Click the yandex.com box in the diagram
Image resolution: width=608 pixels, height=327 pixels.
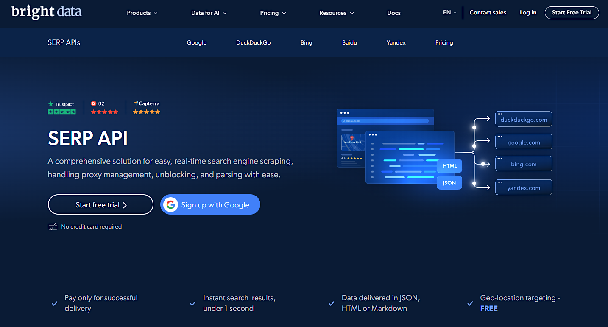pyautogui.click(x=524, y=187)
